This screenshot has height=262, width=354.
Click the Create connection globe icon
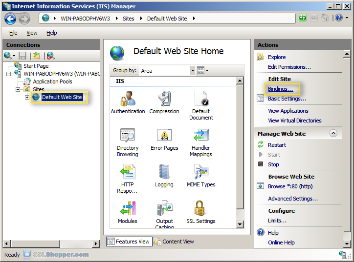point(8,56)
